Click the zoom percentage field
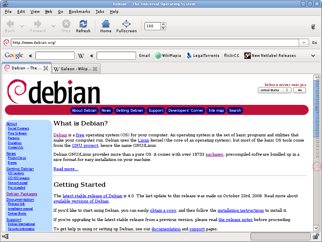 153,26
